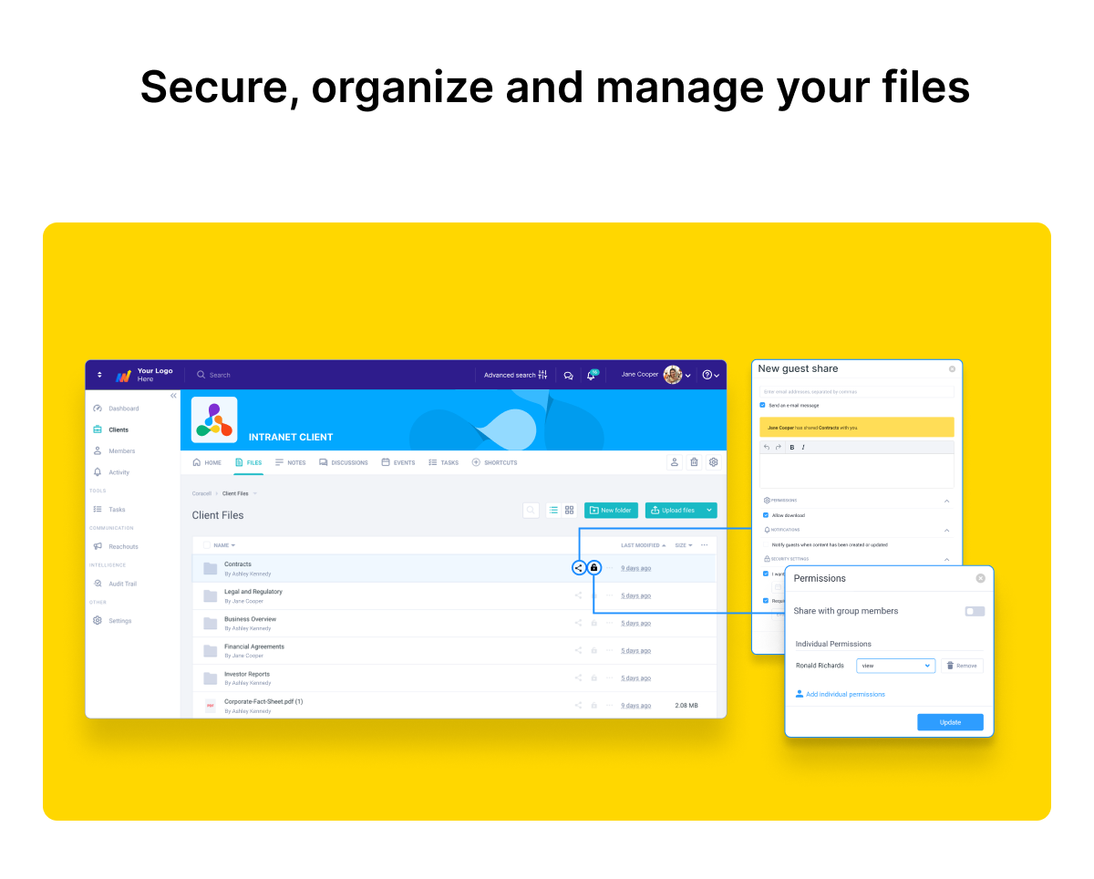Open the view permission dropdown for Ronald Richards
Image resolution: width=1094 pixels, height=879 pixels.
pos(895,666)
